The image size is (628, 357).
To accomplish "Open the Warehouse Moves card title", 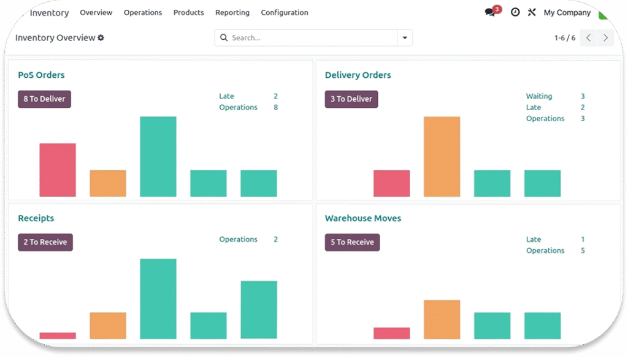I will click(363, 219).
